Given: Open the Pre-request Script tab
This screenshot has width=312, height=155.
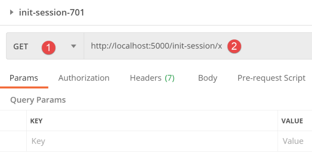Looking at the screenshot, I should click(271, 78).
